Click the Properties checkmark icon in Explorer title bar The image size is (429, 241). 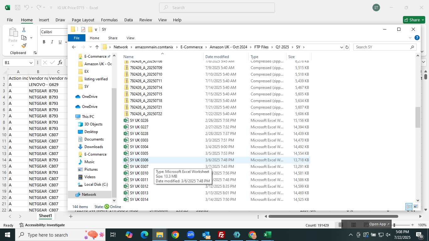[83, 29]
